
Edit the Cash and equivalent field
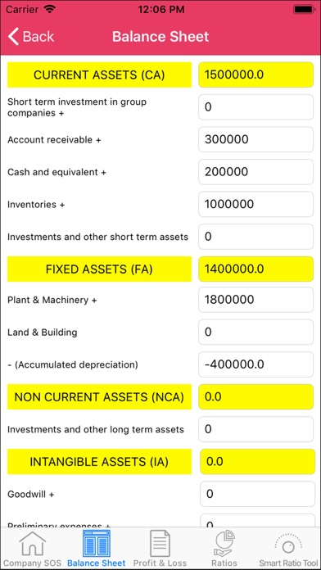click(256, 172)
